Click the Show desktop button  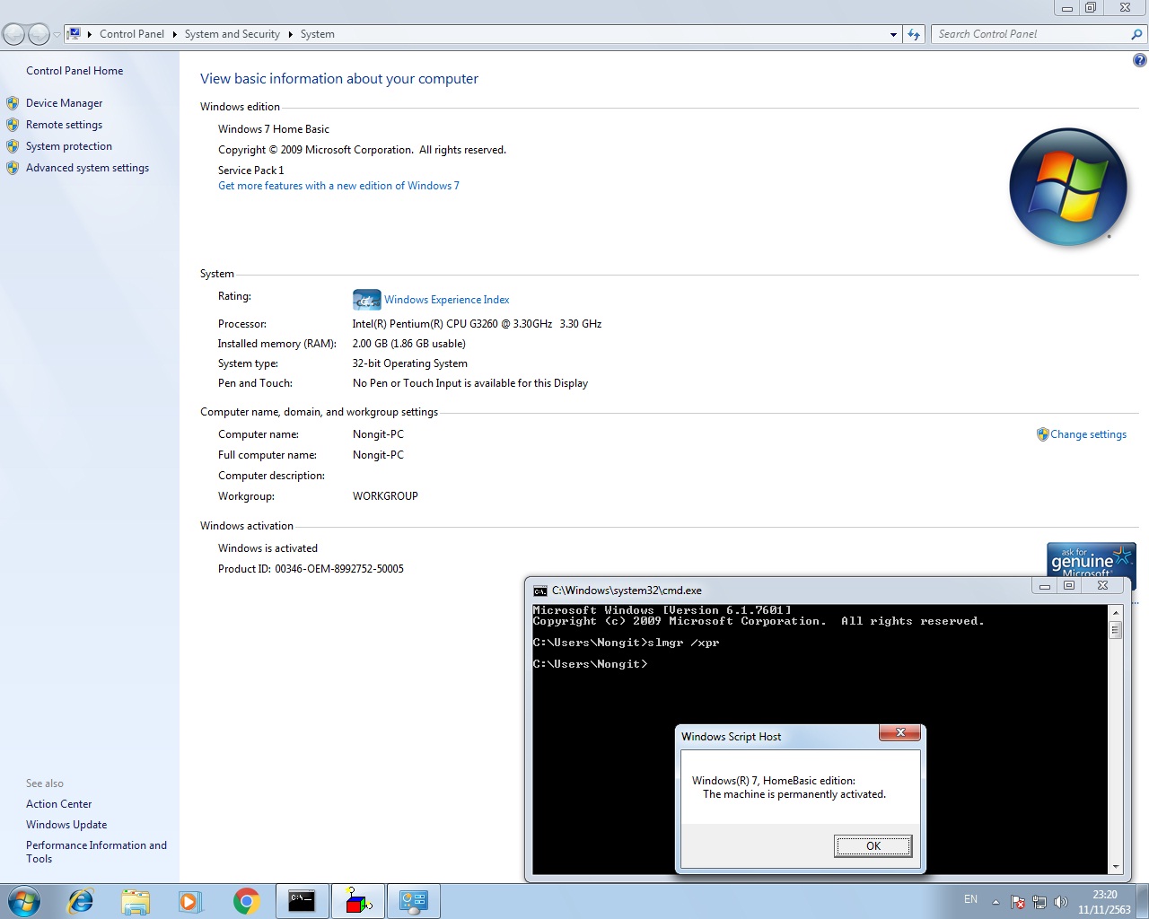(1143, 901)
